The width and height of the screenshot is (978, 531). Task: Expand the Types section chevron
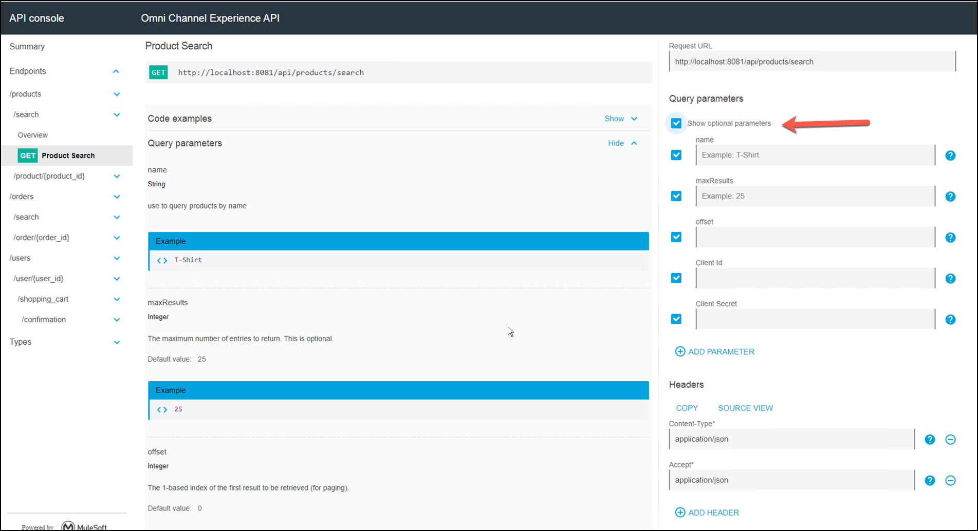[x=117, y=342]
